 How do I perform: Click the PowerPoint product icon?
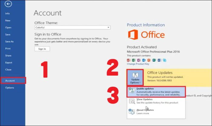tap(149, 60)
